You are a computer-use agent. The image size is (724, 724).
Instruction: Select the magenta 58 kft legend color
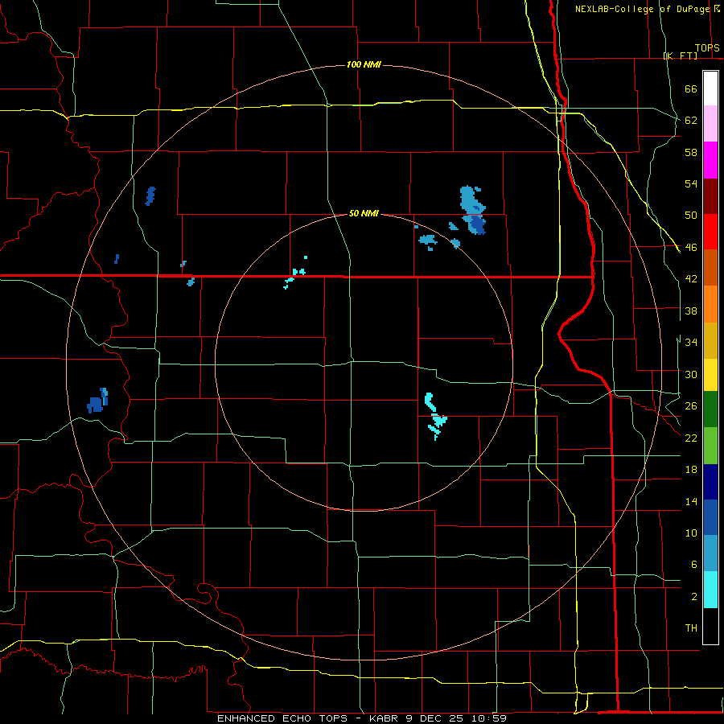[710, 160]
